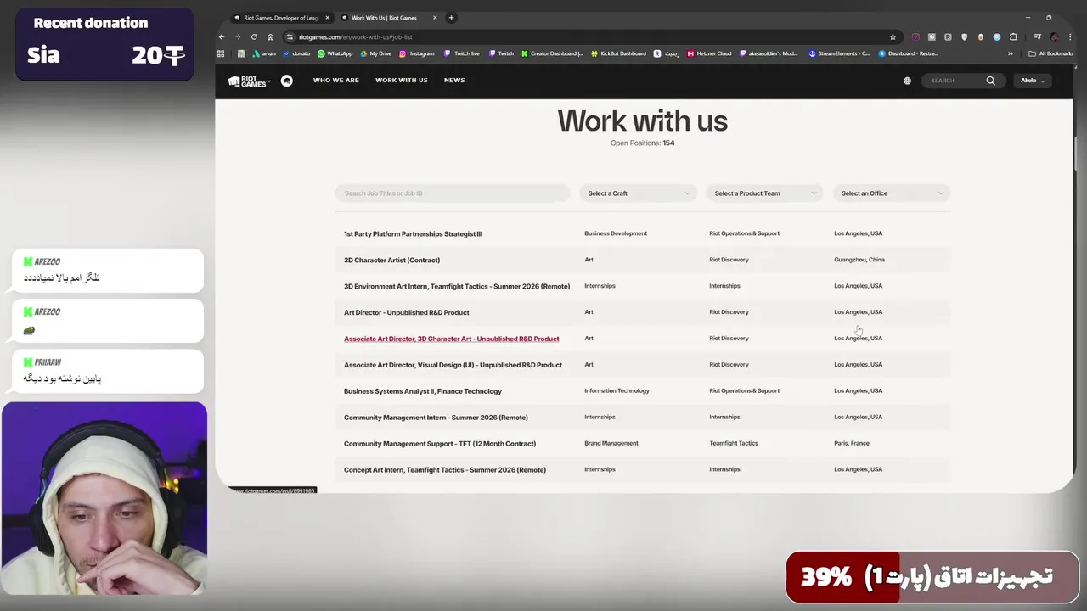Screen dimensions: 1087x611
Task: Open the arvan bookmark
Action: (x=264, y=53)
